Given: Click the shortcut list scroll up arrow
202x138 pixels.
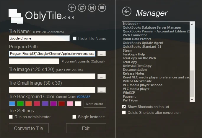Looking at the screenshot, I should [x=192, y=24].
